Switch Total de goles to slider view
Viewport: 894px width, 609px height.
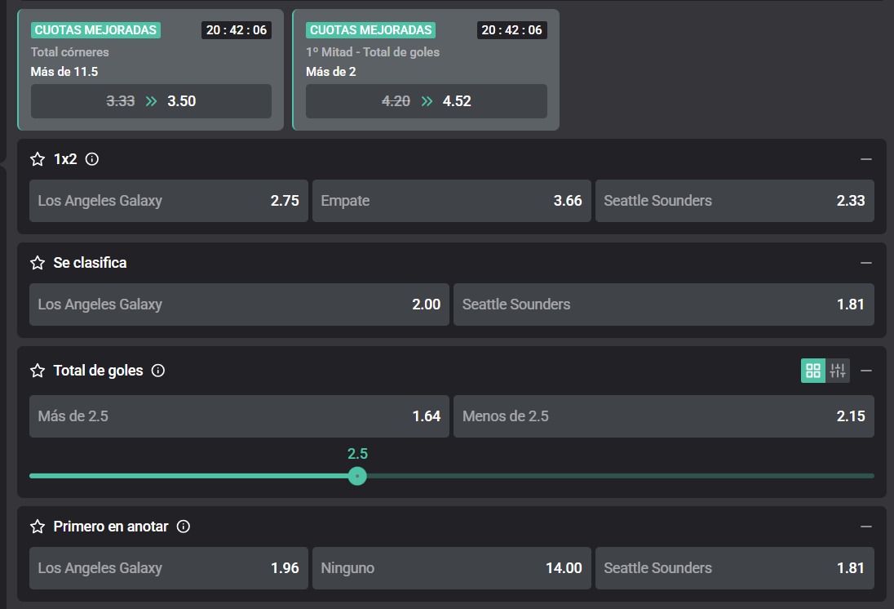[x=838, y=371]
